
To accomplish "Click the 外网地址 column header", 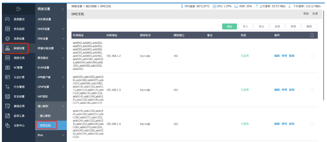I will coord(78,35).
